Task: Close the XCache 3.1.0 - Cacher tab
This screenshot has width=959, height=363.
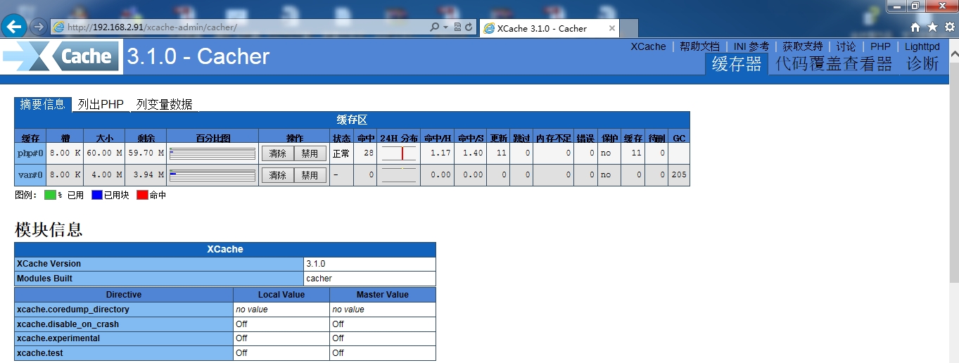Action: (x=612, y=28)
